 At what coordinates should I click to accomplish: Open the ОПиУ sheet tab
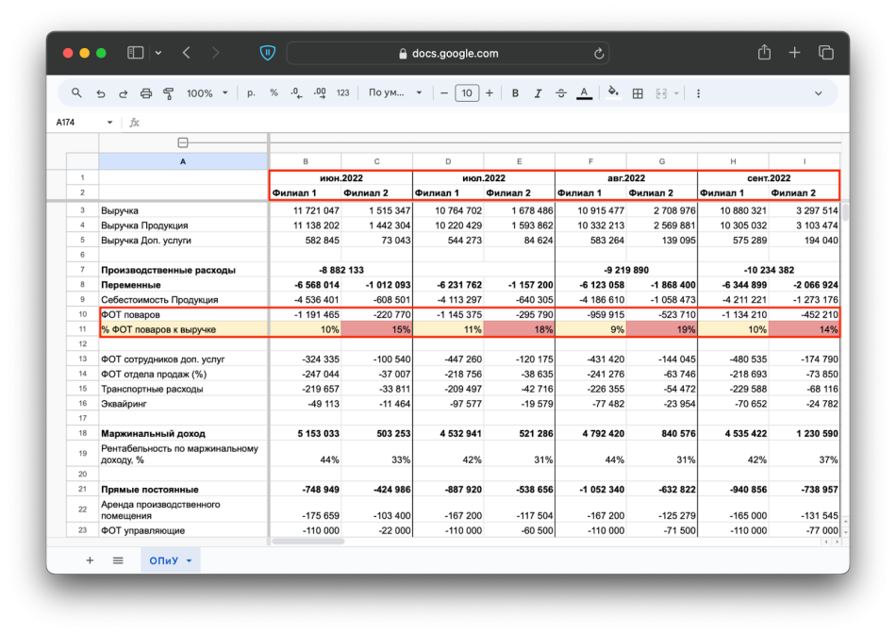tap(164, 560)
